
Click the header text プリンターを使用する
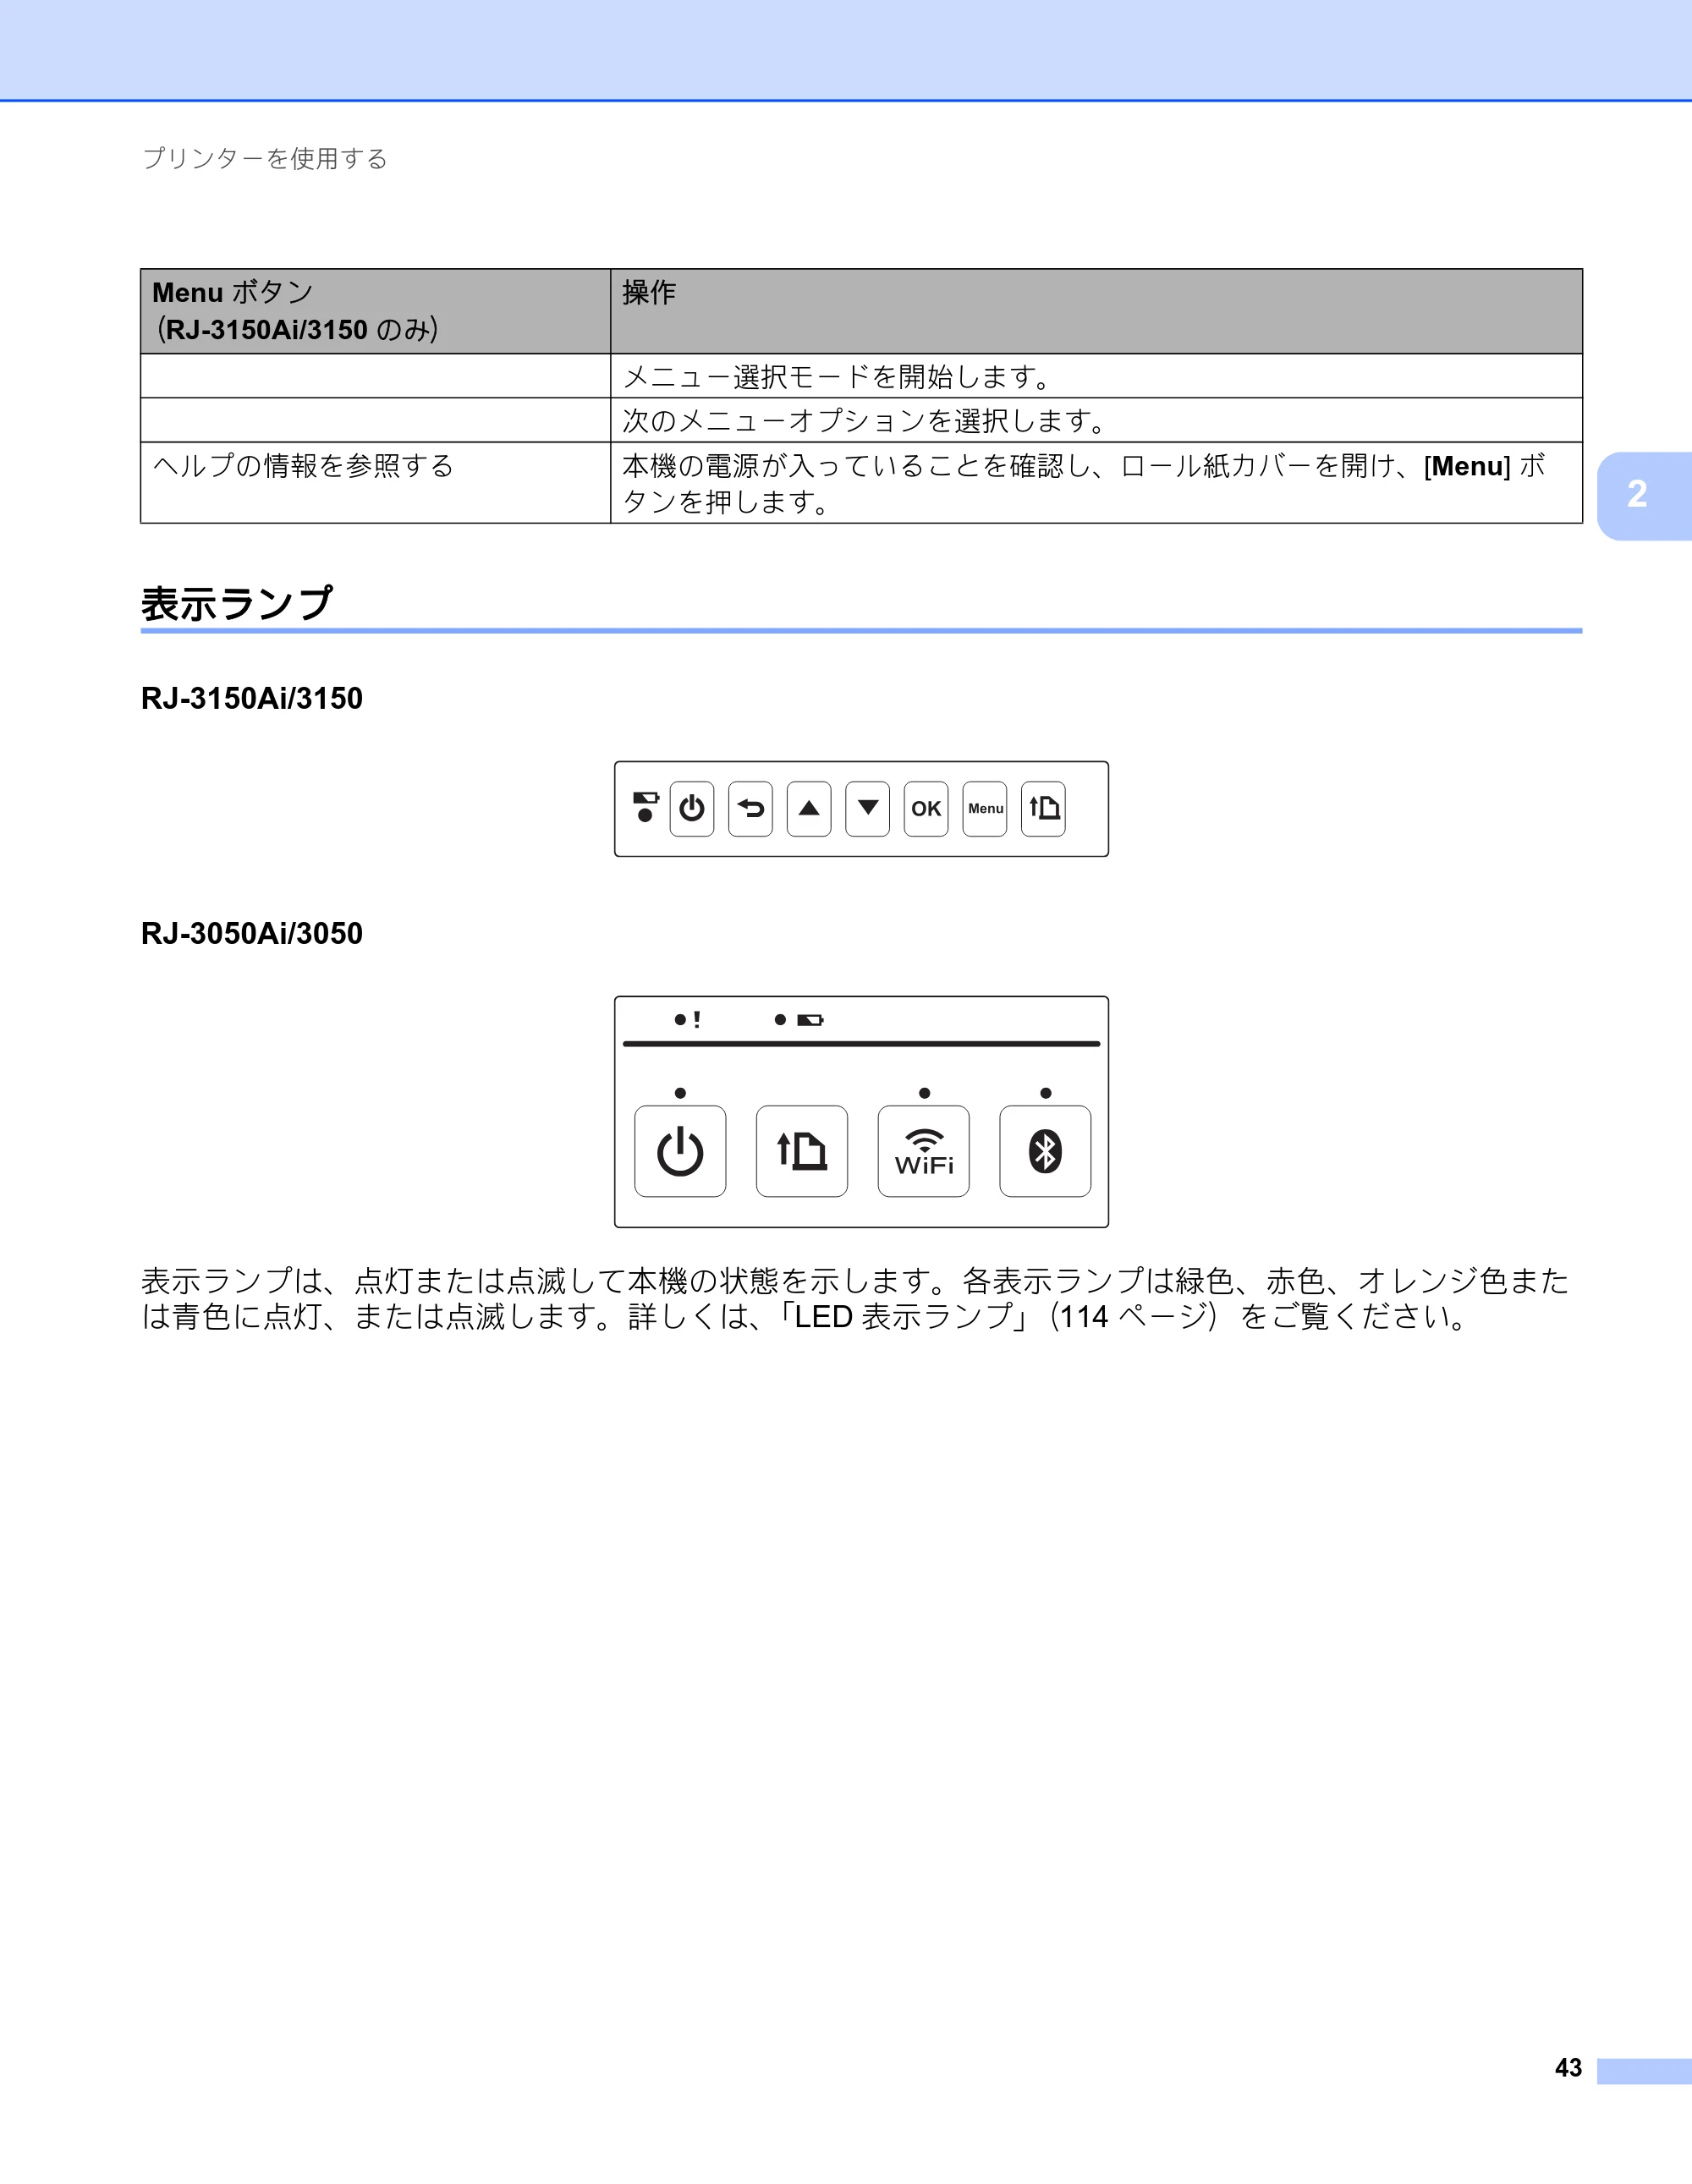pyautogui.click(x=265, y=158)
